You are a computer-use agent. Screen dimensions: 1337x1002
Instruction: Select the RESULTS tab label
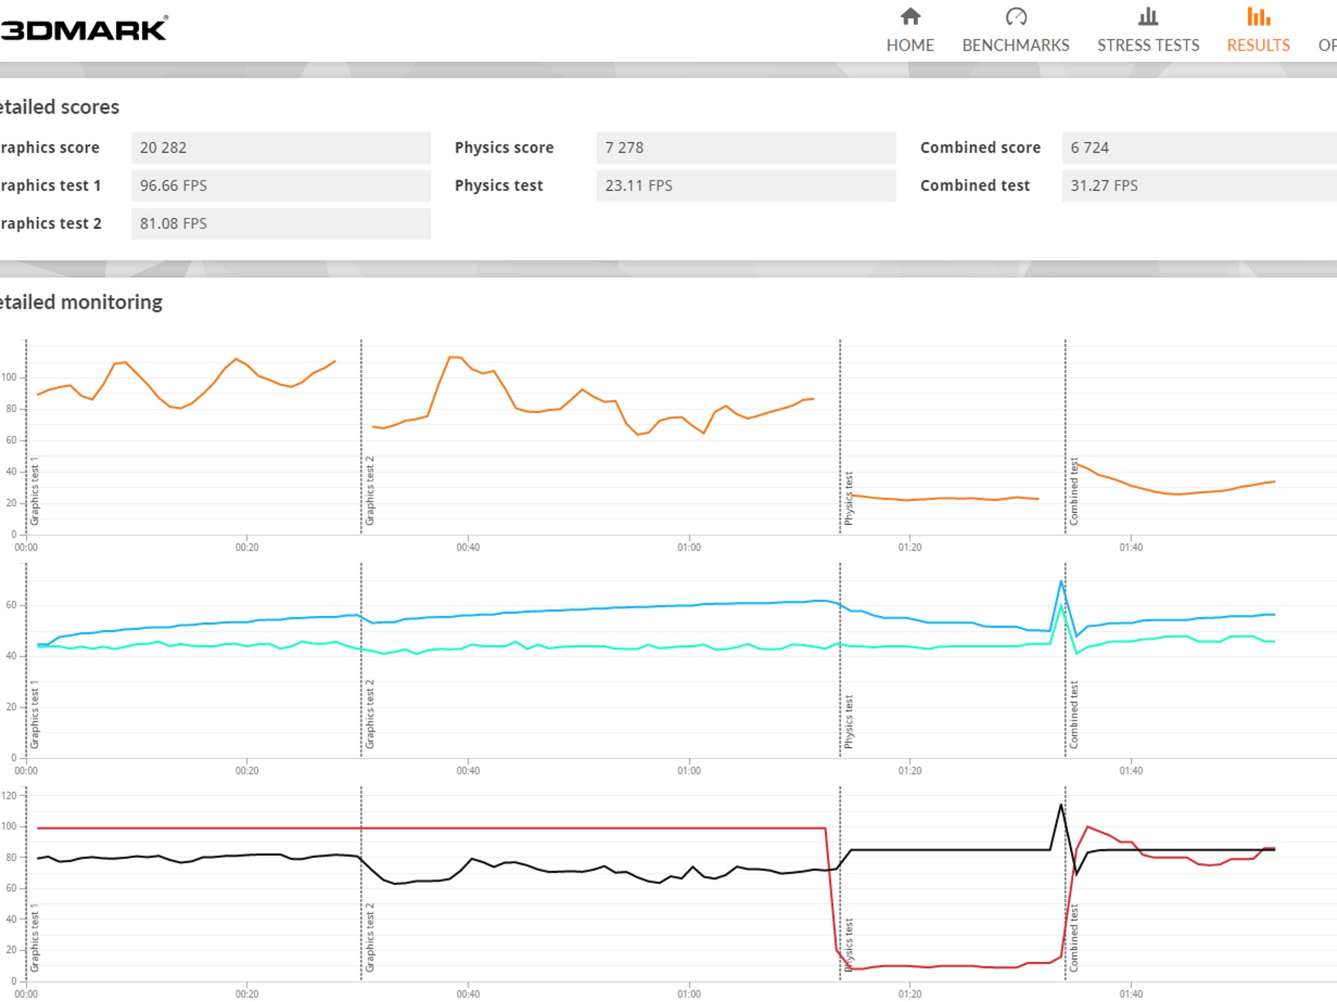point(1258,46)
